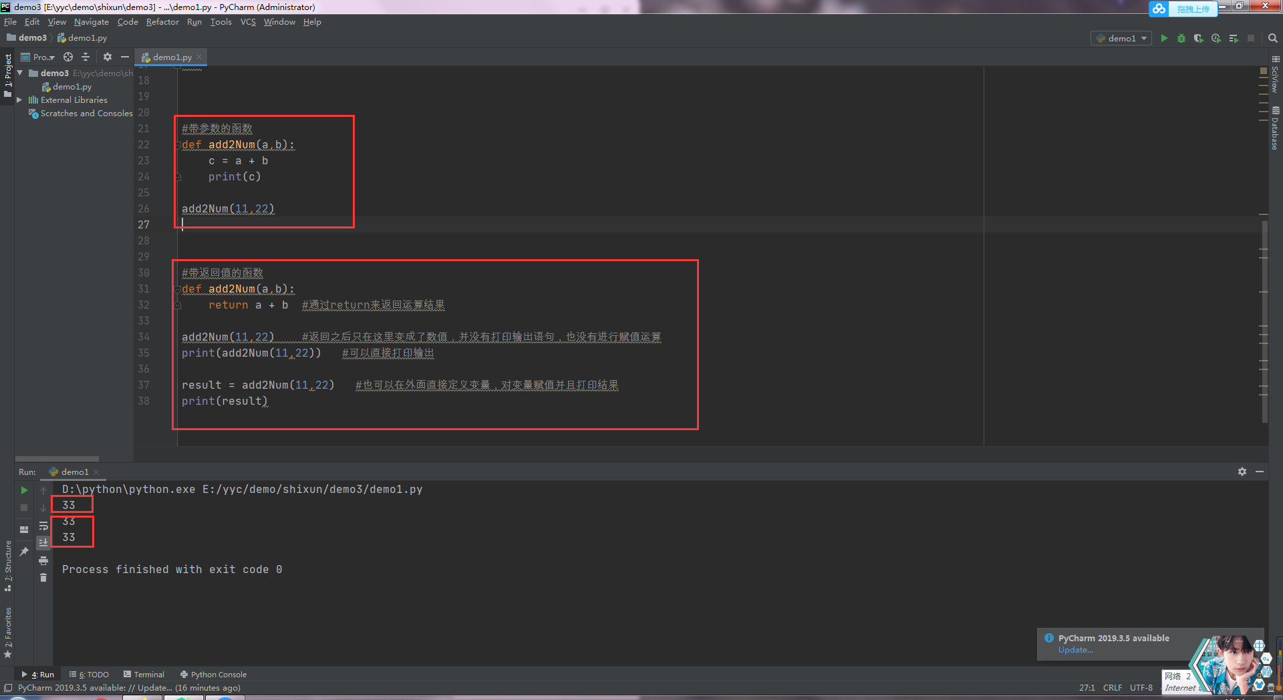Screen dimensions: 1283x700
Task: Open the Refactor menu
Action: pyautogui.click(x=162, y=22)
